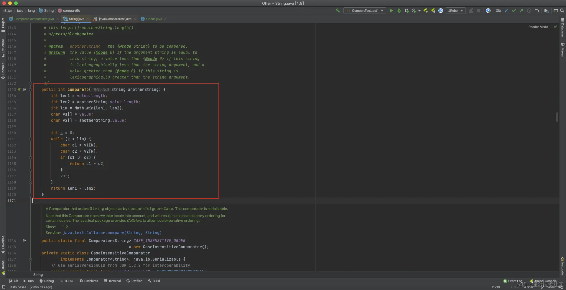The image size is (566, 290).
Task: Open the Profiler tool window button
Action: click(x=134, y=281)
